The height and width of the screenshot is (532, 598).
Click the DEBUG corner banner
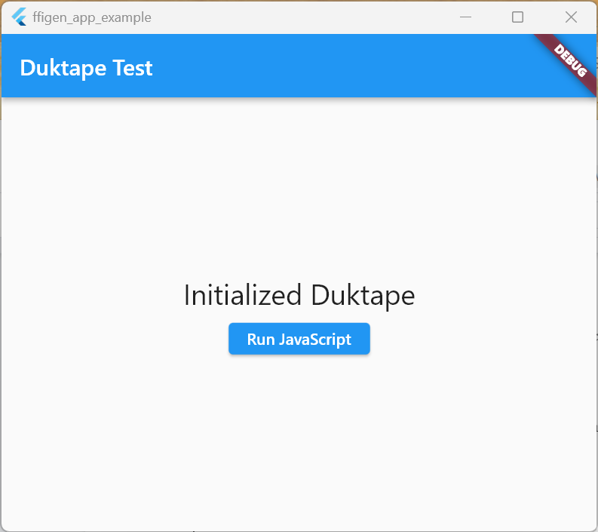[x=570, y=60]
